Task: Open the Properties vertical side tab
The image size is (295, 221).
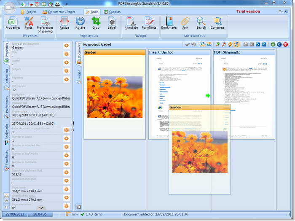Action: point(7,53)
